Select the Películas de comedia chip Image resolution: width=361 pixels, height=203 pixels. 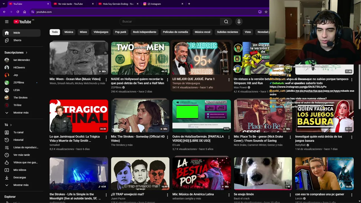click(x=175, y=32)
